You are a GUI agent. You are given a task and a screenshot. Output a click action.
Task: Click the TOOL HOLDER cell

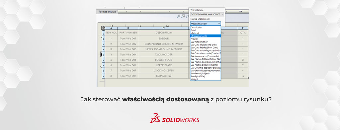point(164,54)
